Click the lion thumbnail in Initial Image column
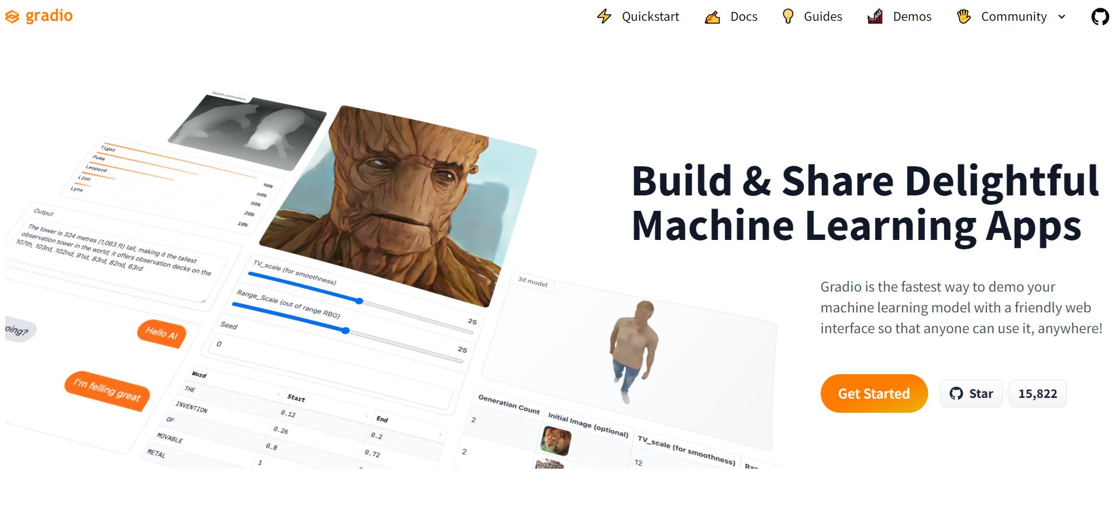Viewport: 1117px width, 506px height. [556, 441]
